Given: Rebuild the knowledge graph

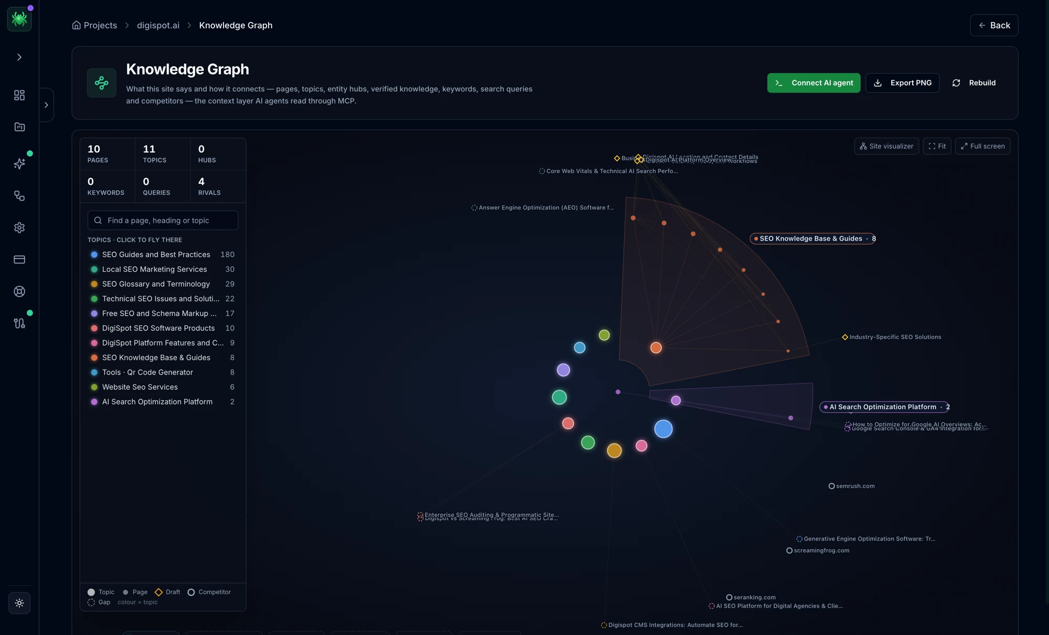Looking at the screenshot, I should pyautogui.click(x=973, y=83).
